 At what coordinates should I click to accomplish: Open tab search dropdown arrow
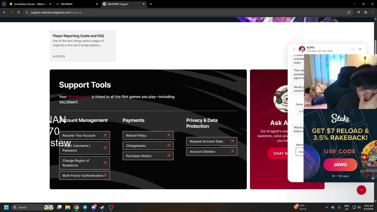coord(4,4)
